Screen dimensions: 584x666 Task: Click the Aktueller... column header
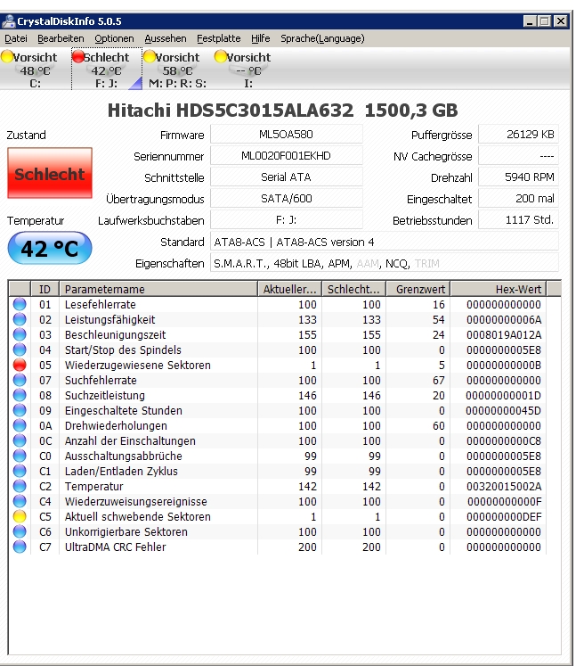290,289
